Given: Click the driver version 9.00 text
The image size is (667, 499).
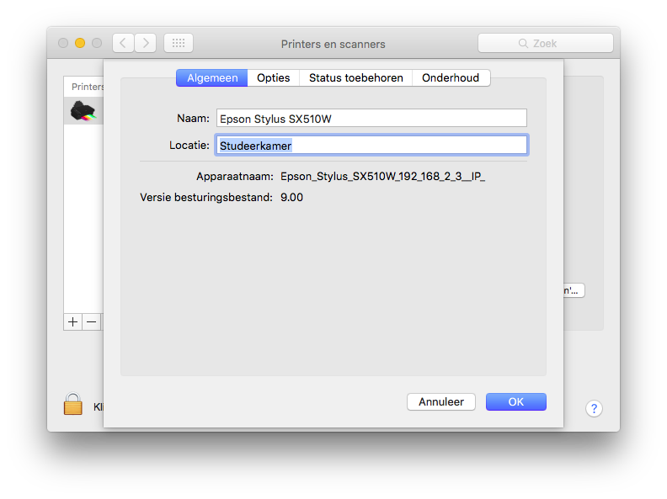Looking at the screenshot, I should coord(291,198).
